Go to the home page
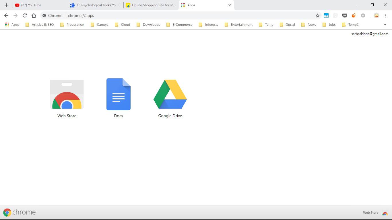 (x=34, y=15)
